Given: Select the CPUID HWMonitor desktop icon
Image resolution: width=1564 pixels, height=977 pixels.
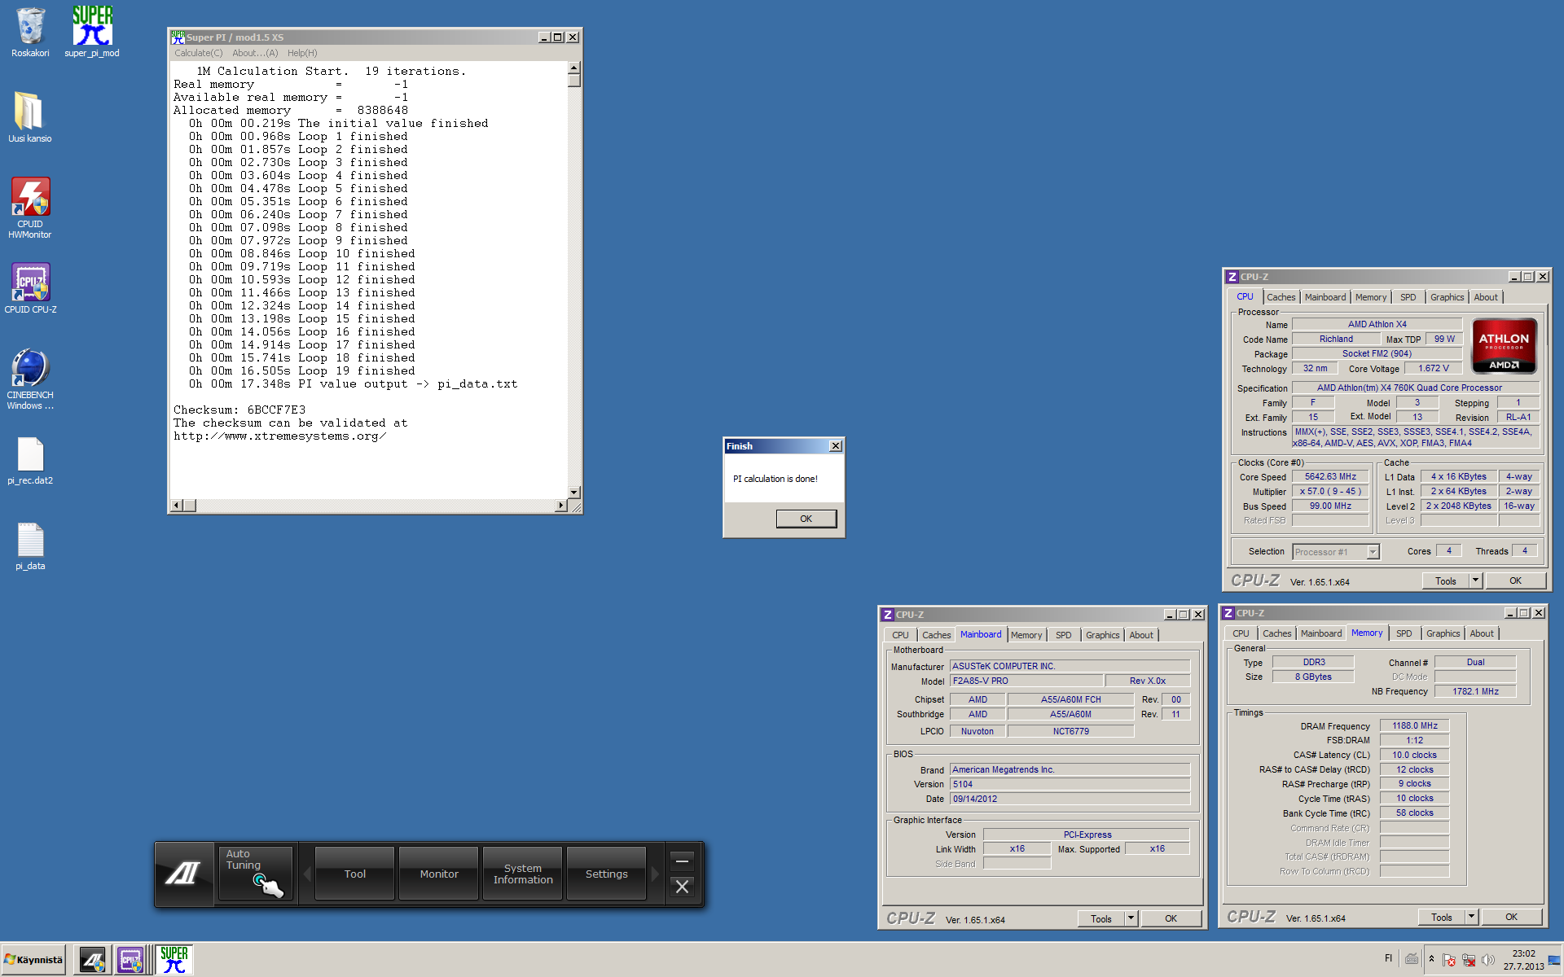Looking at the screenshot, I should click(30, 208).
